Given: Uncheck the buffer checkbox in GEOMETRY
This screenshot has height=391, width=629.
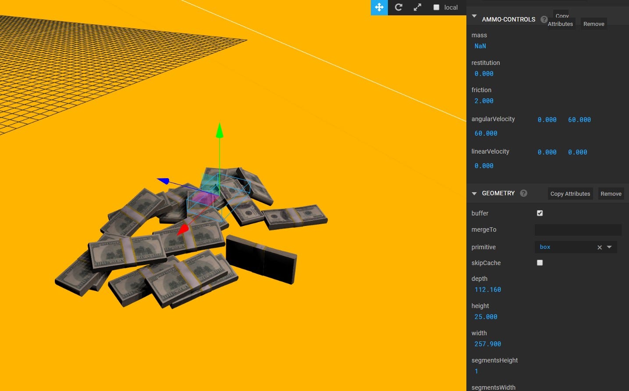Looking at the screenshot, I should [x=540, y=213].
